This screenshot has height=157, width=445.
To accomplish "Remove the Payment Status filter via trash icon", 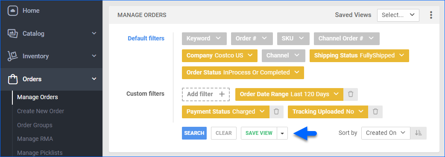I will (x=276, y=112).
